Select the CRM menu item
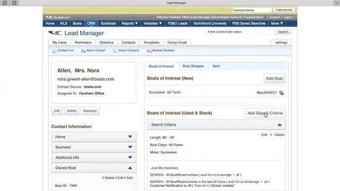The image size is (340, 191). pyautogui.click(x=91, y=23)
